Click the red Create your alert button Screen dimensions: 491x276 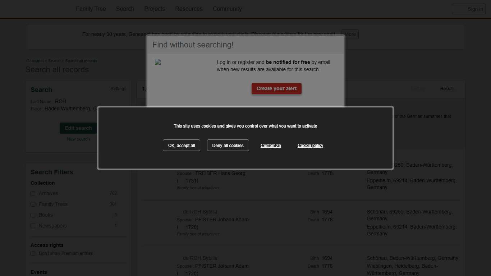pyautogui.click(x=276, y=88)
